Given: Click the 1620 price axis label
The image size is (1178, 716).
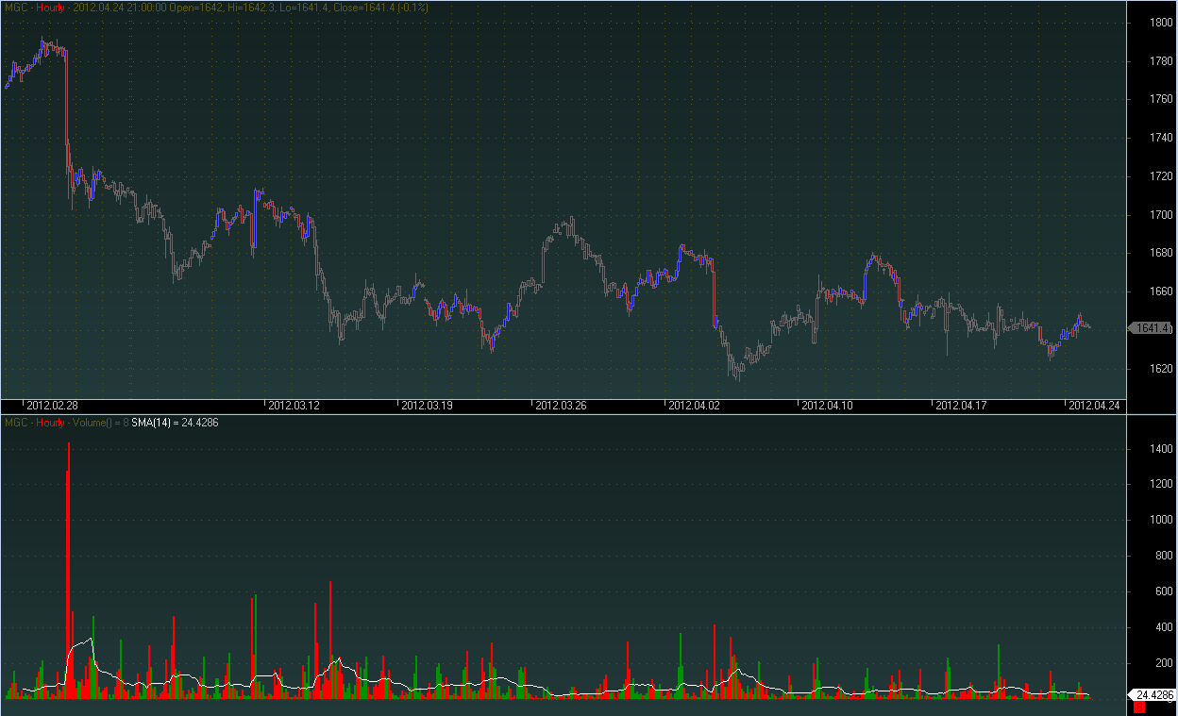Looking at the screenshot, I should (x=1161, y=369).
